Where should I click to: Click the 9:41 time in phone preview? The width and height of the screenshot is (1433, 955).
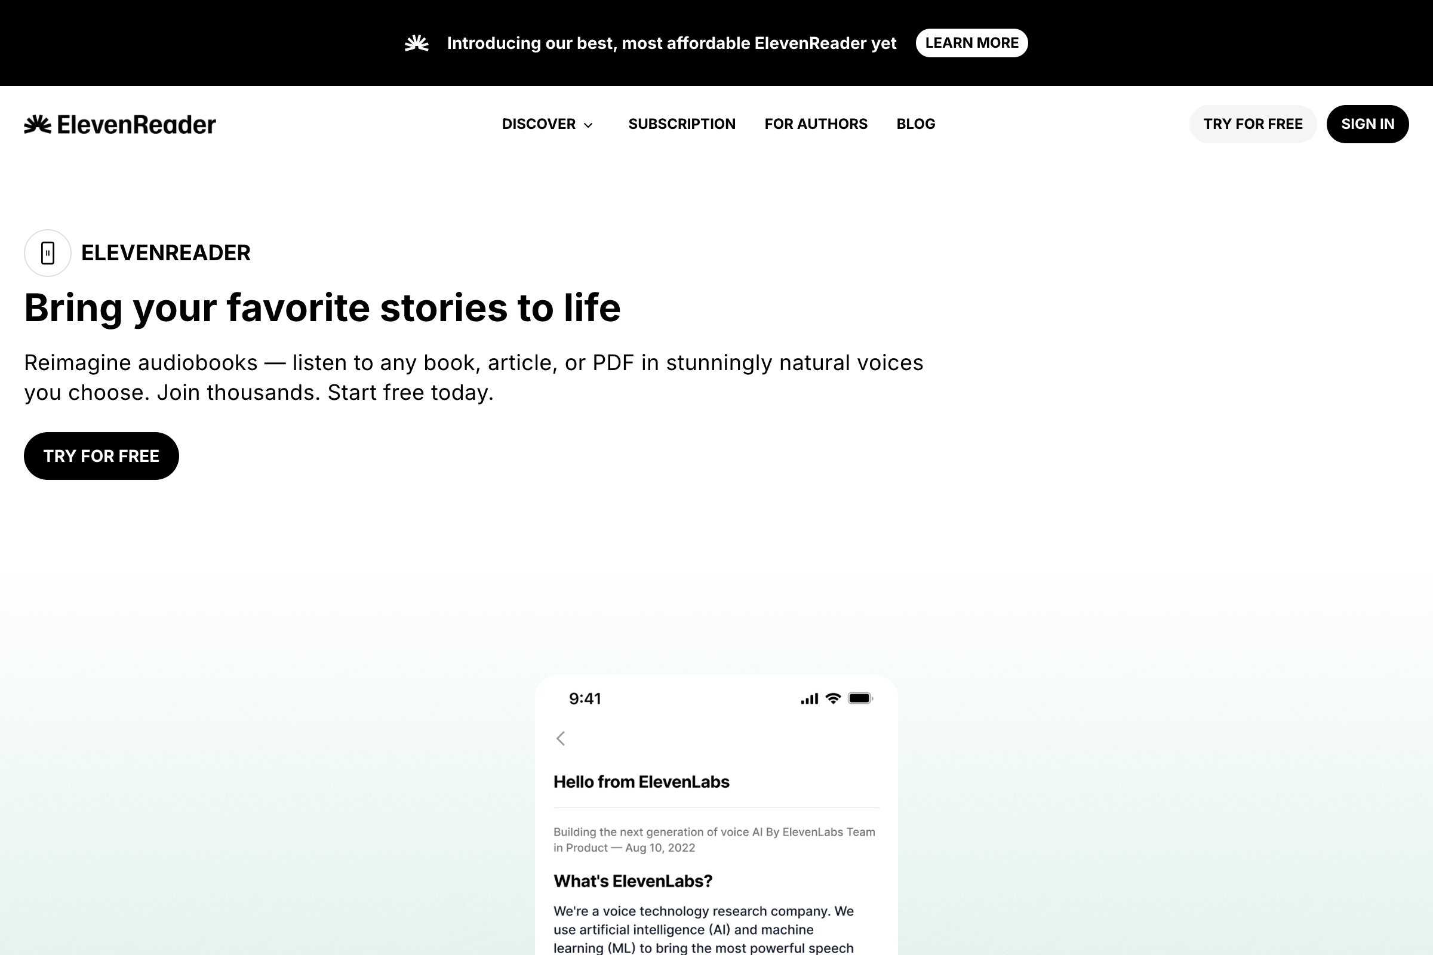(x=585, y=698)
